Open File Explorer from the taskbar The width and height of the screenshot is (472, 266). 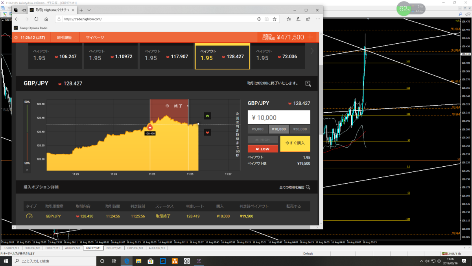click(138, 261)
